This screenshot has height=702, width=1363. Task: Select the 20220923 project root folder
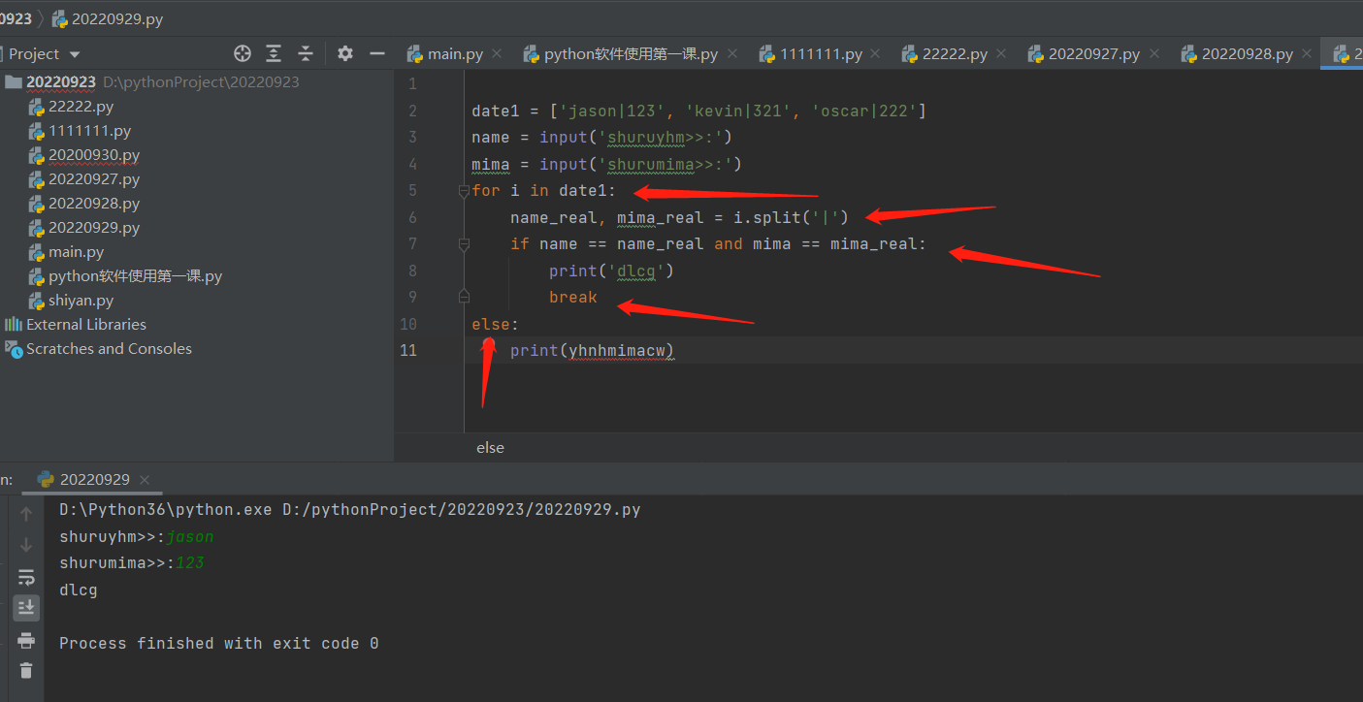point(61,82)
